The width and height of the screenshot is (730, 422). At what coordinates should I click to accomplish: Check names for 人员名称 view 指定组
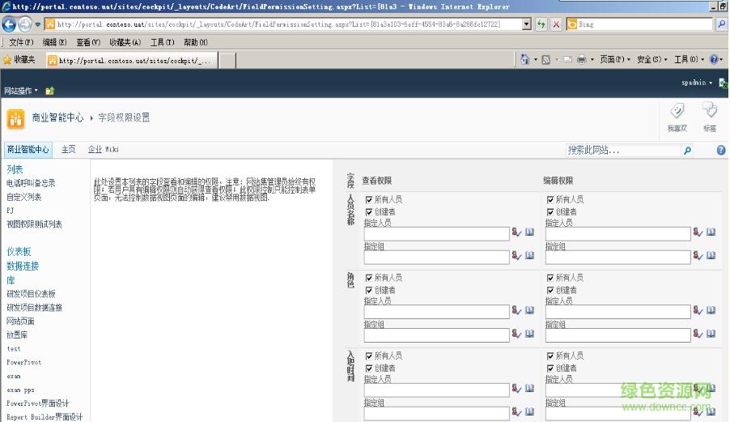coord(516,255)
